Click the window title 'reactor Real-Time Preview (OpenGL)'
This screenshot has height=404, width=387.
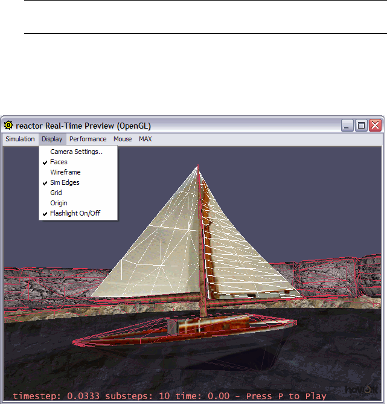[83, 126]
